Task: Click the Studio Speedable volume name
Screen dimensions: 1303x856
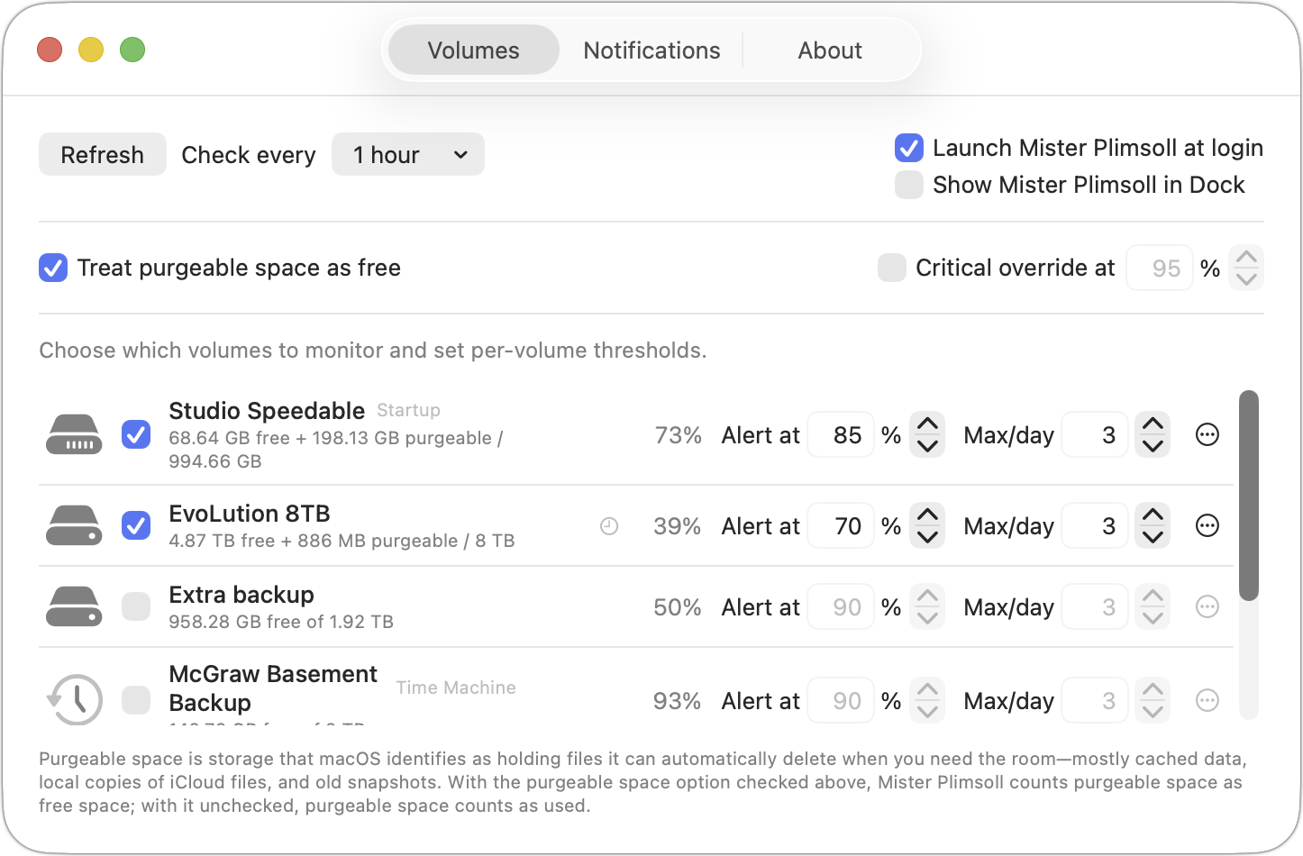Action: pyautogui.click(x=267, y=411)
